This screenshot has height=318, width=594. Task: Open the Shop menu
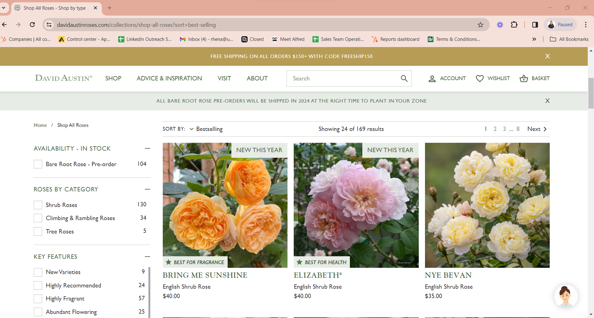click(x=113, y=79)
